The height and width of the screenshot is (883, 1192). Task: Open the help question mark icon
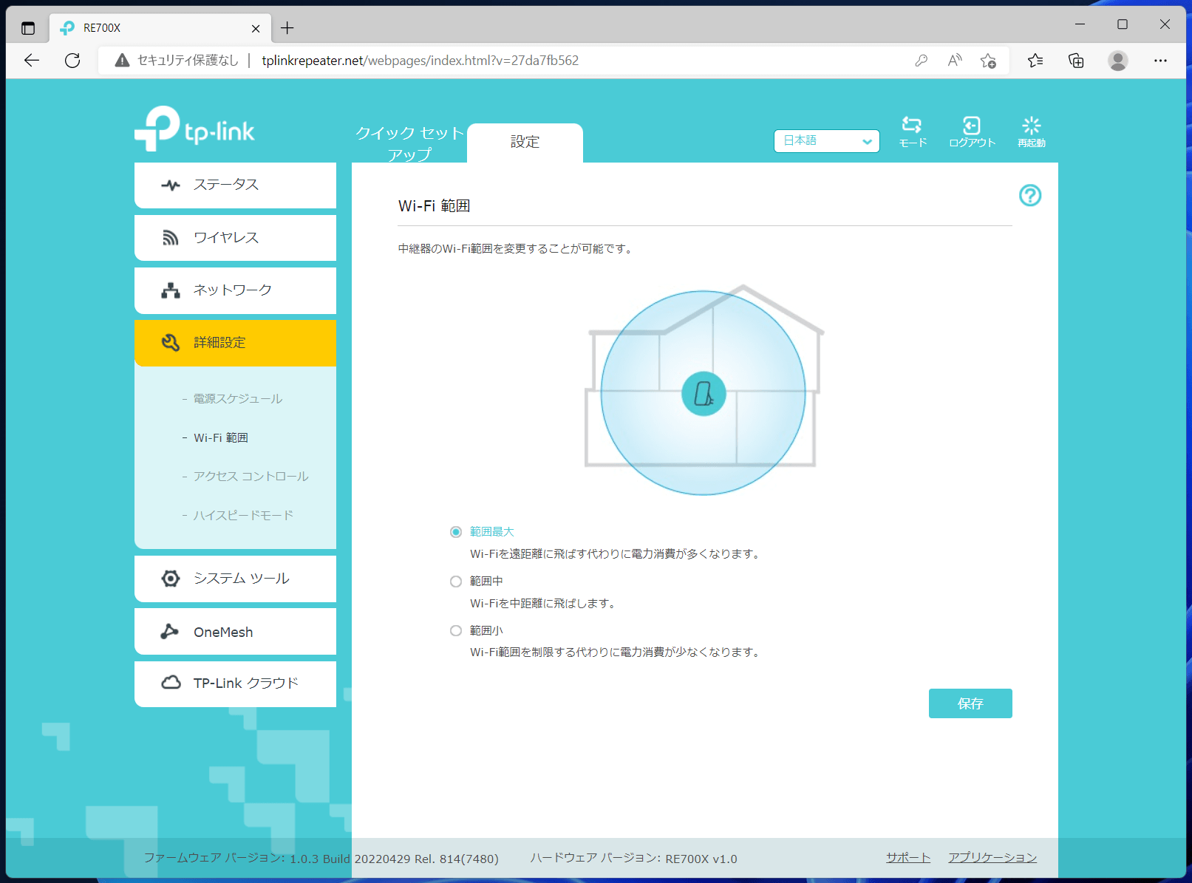click(1030, 195)
